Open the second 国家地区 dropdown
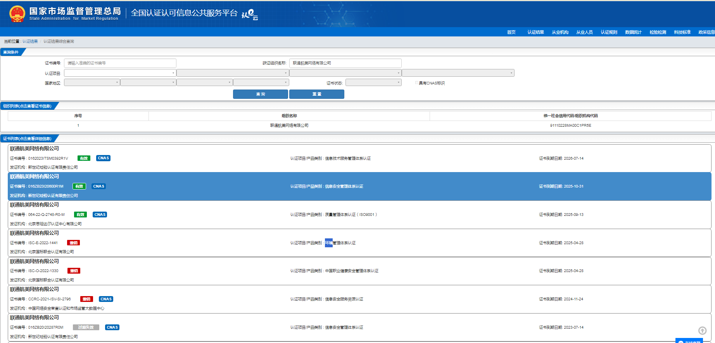715x343 pixels. pyautogui.click(x=148, y=82)
